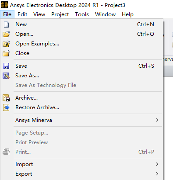
Task: Select Print... menu entry
Action: tap(82, 152)
